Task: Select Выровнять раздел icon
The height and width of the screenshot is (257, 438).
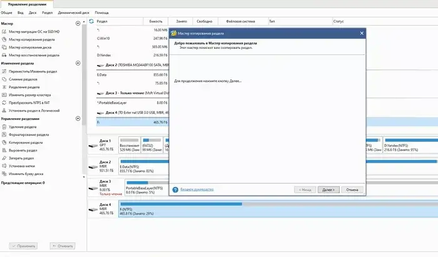Action: 4,151
